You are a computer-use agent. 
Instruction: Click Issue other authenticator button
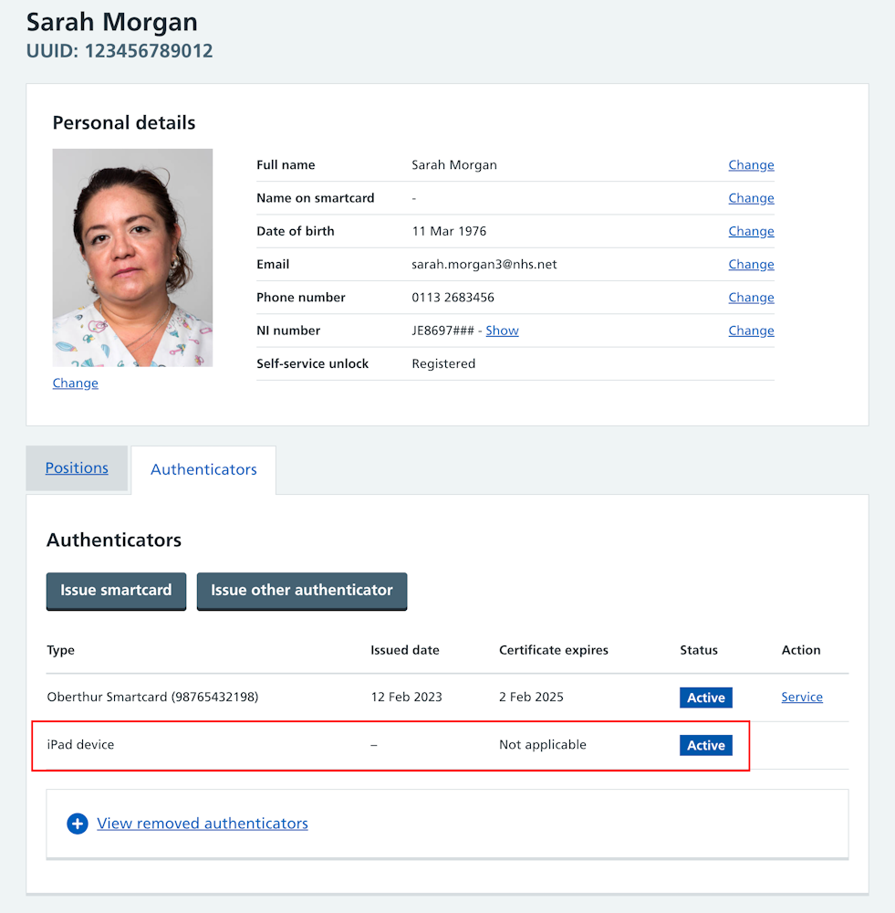tap(302, 591)
